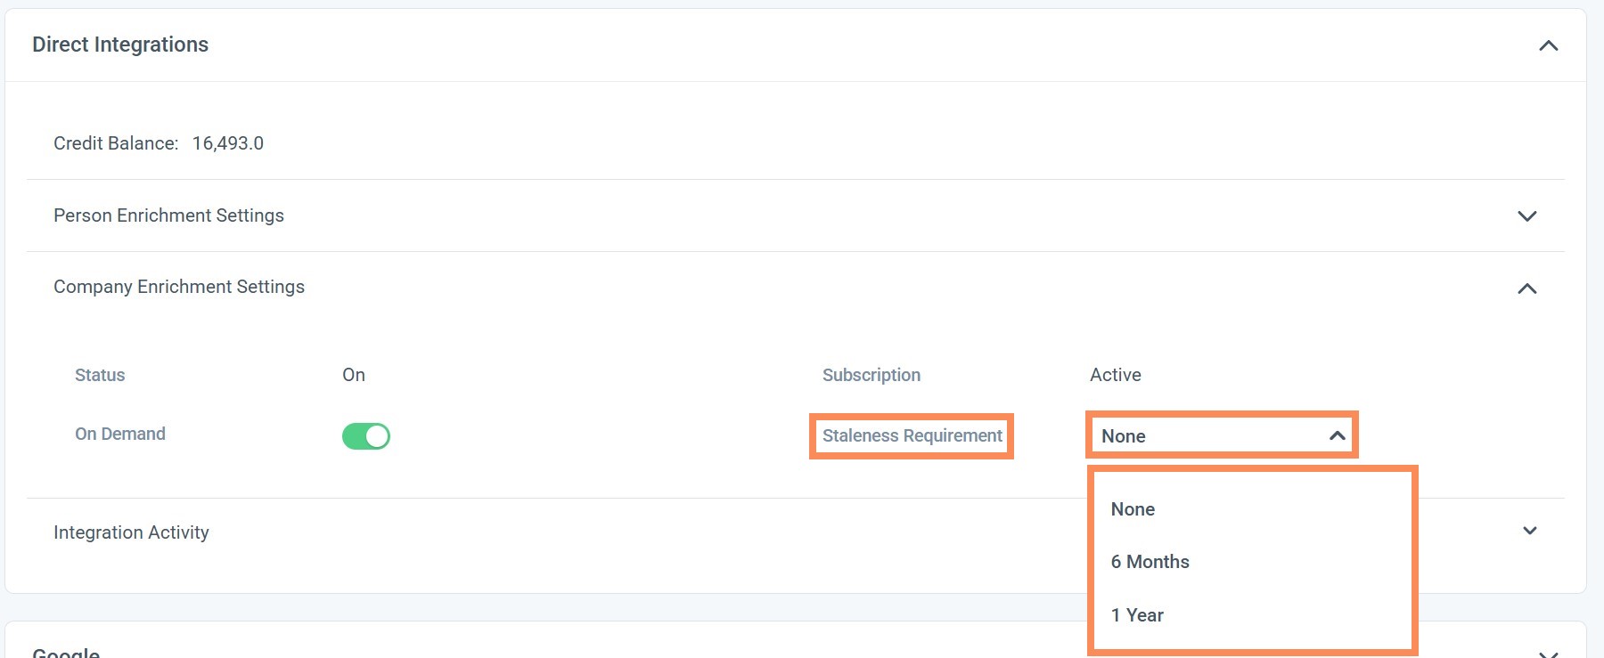Click the Credit Balance label
Screen dimensions: 1604x658
tap(116, 143)
